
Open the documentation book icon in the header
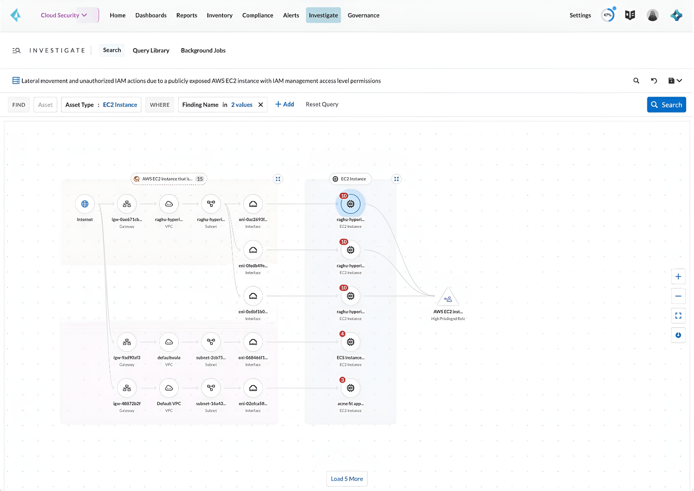pyautogui.click(x=630, y=15)
